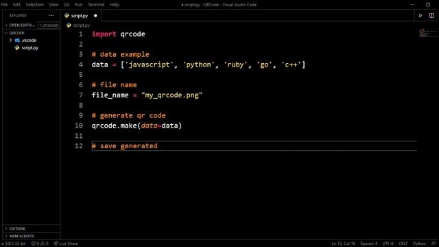Click '# save generated' comment on line 12
Screen dimensions: 439x247
125,146
